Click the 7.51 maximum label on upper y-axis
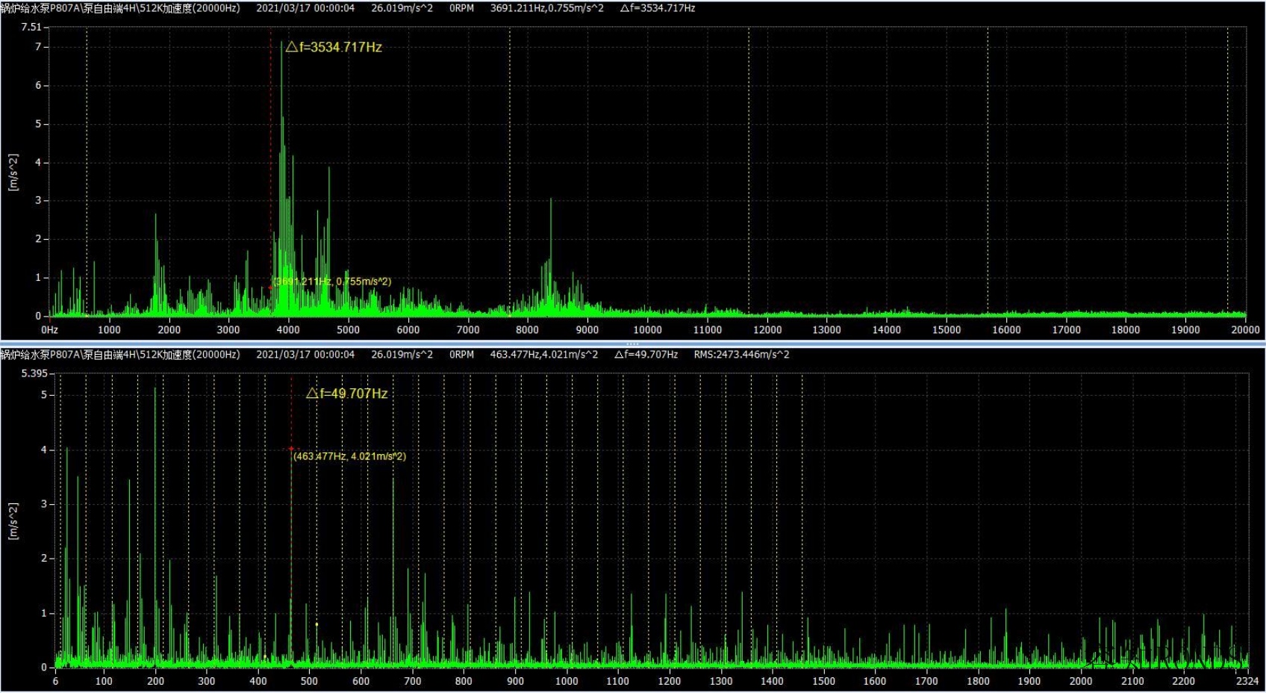The image size is (1266, 693). pyautogui.click(x=31, y=27)
